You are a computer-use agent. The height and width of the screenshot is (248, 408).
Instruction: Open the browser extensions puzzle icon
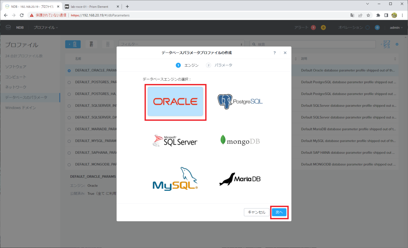click(x=378, y=15)
